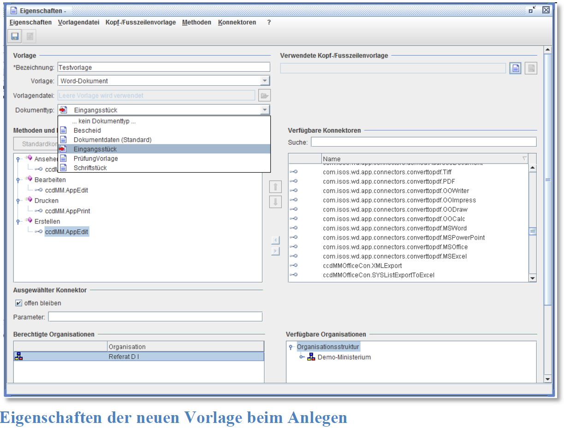The image size is (564, 428).
Task: Choose '... kein Dokumenttyp ...' from list
Action: pyautogui.click(x=164, y=121)
